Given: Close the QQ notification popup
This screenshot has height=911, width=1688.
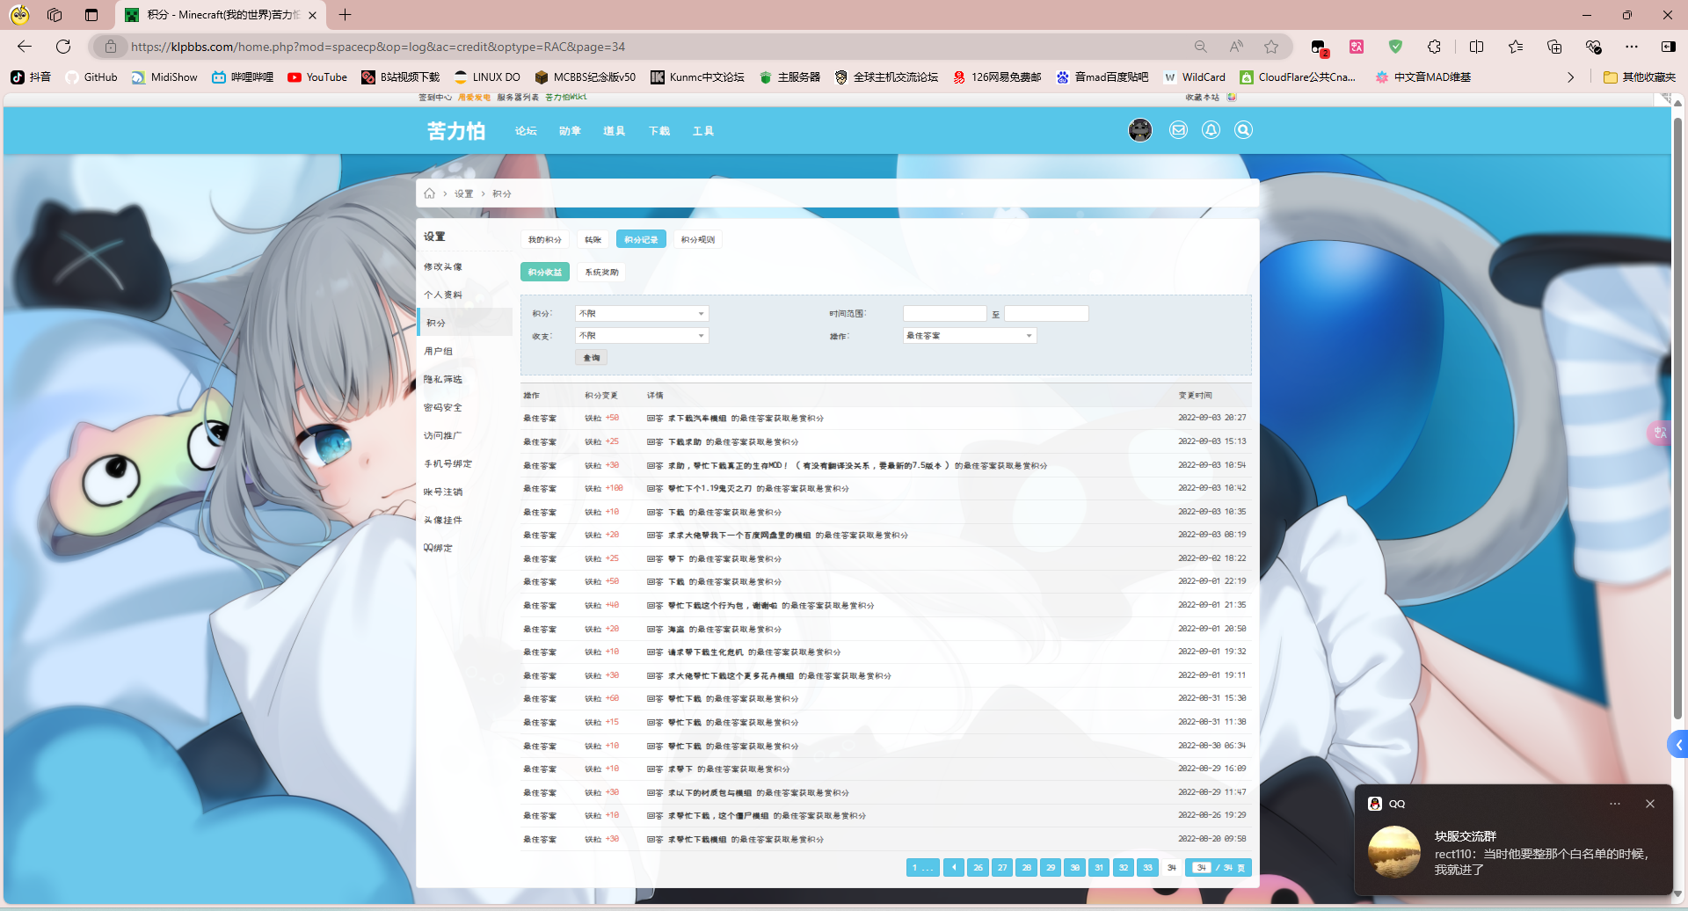Looking at the screenshot, I should 1650,804.
